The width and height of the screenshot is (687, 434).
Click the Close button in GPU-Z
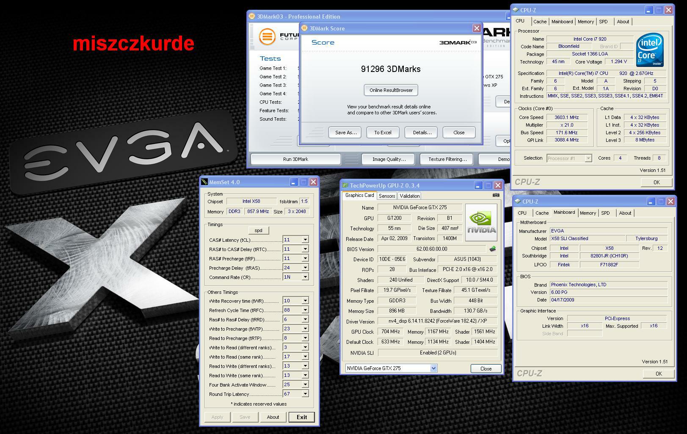(486, 369)
